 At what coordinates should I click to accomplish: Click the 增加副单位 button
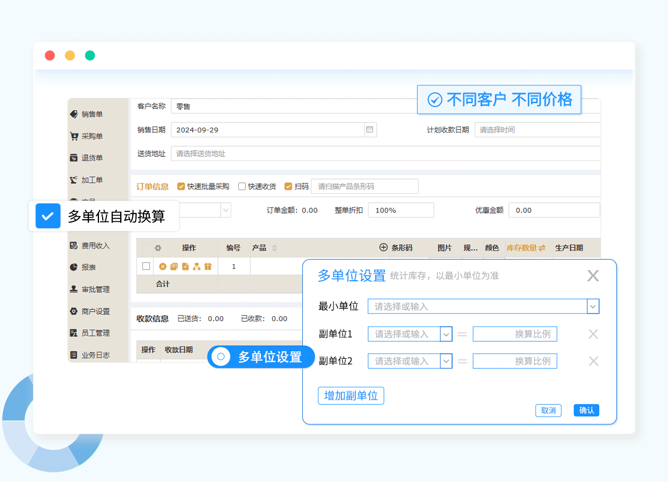(351, 396)
